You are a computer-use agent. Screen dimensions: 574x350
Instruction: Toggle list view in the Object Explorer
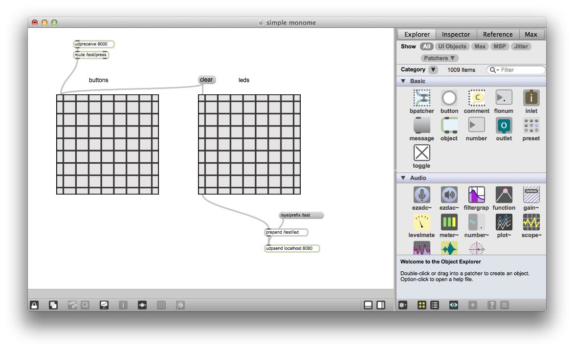point(435,305)
